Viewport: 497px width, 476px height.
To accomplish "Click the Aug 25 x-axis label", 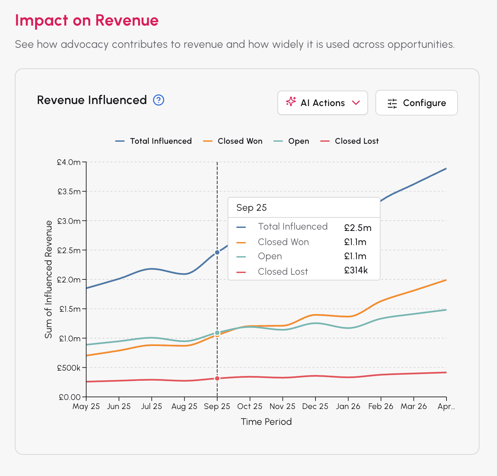I will 184,406.
